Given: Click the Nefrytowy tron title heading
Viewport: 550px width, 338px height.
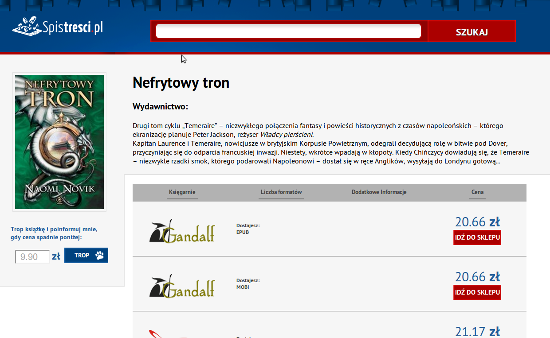Looking at the screenshot, I should pos(181,83).
